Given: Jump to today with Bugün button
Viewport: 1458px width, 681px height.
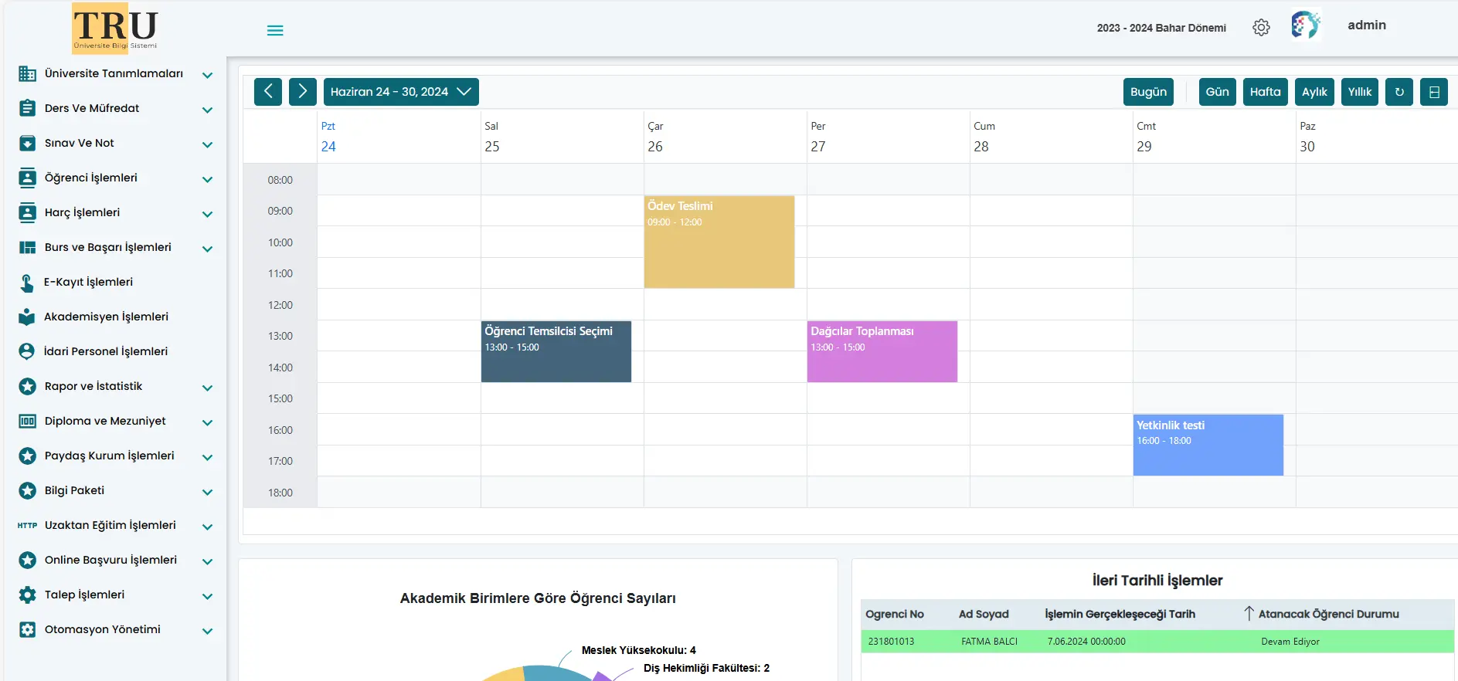Looking at the screenshot, I should pos(1148,92).
